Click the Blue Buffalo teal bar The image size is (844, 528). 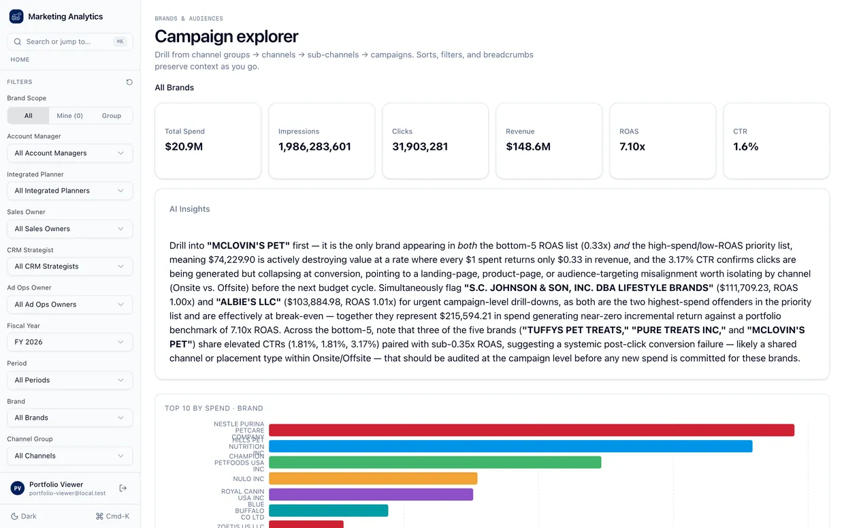point(328,510)
